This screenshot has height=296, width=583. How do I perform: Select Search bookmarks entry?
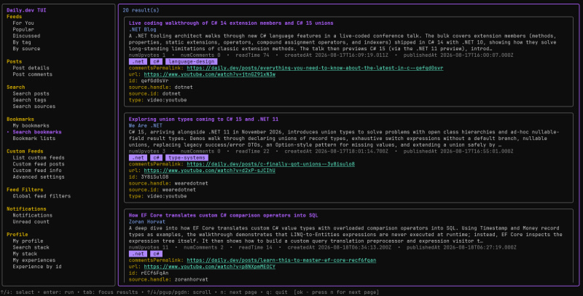tap(37, 132)
